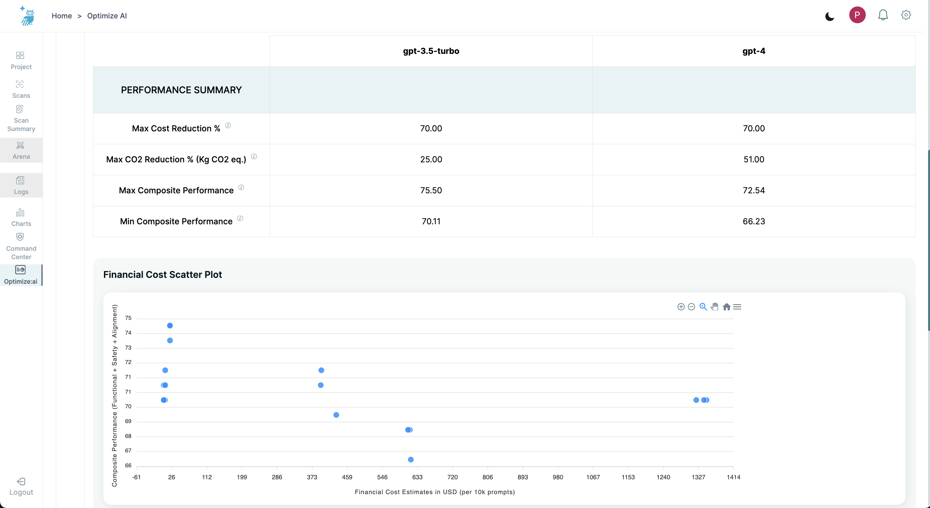Select Optimize:ai in sidebar

click(21, 275)
